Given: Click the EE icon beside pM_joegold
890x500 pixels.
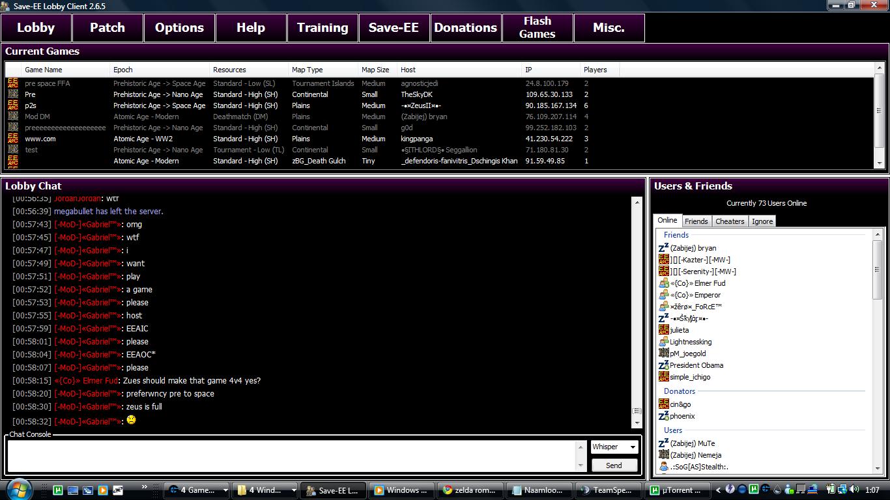Looking at the screenshot, I should [x=663, y=354].
